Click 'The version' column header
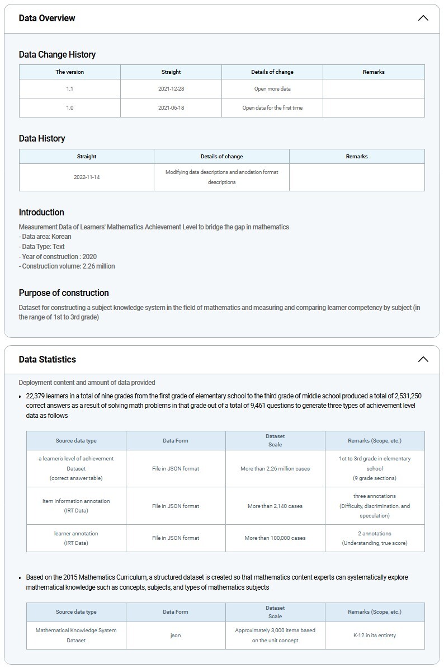The width and height of the screenshot is (444, 668). click(70, 72)
